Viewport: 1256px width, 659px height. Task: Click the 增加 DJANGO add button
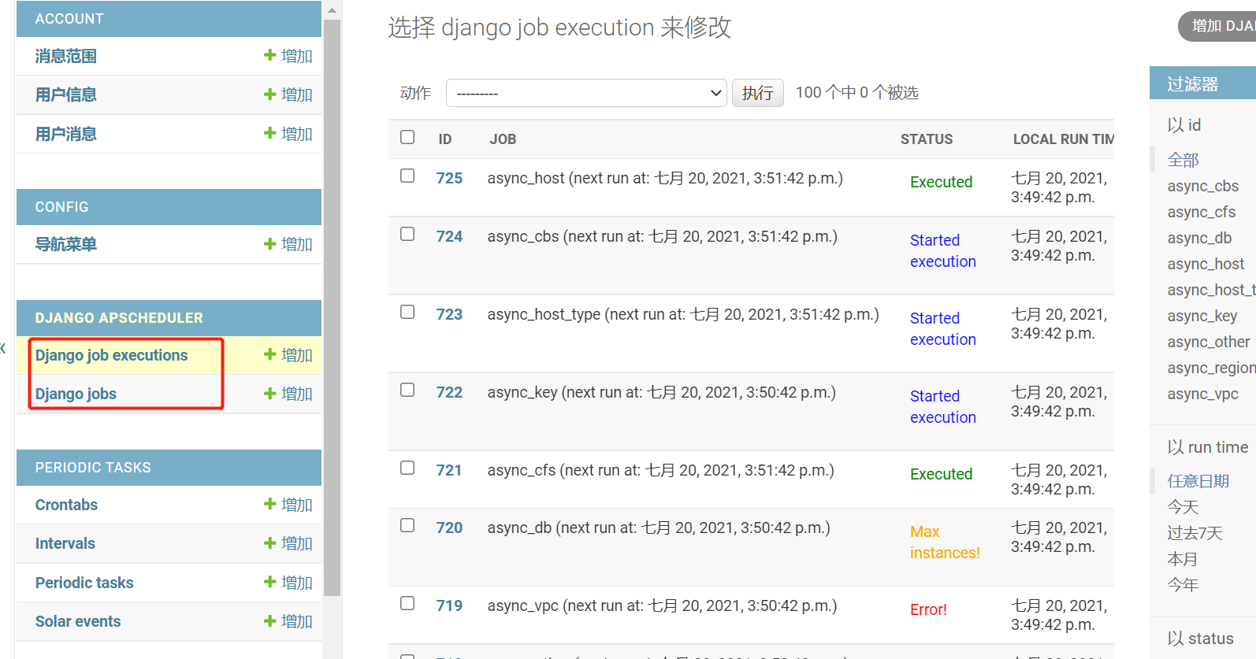coord(1218,26)
